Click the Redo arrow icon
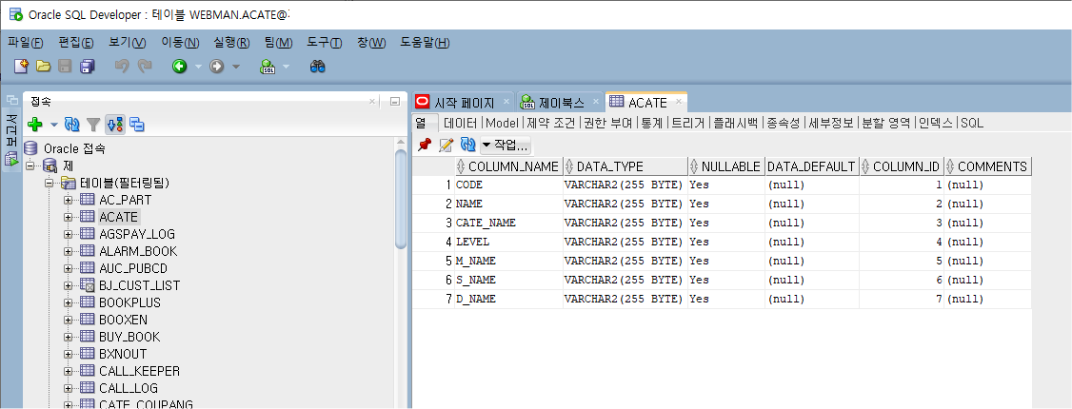Screen dimensions: 1072x409 tap(145, 67)
